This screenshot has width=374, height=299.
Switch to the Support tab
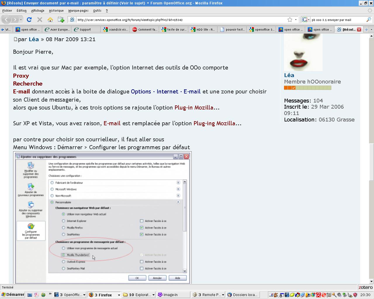click(x=86, y=29)
